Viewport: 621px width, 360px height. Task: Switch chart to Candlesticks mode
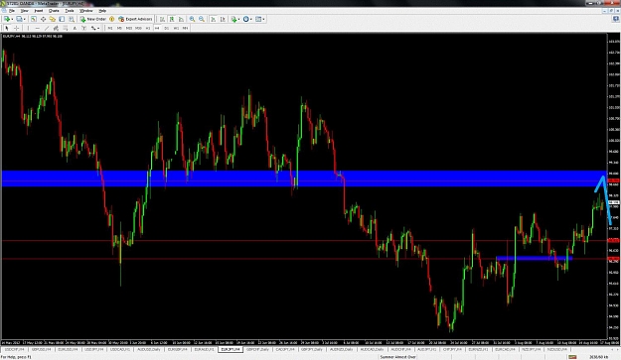[172, 19]
